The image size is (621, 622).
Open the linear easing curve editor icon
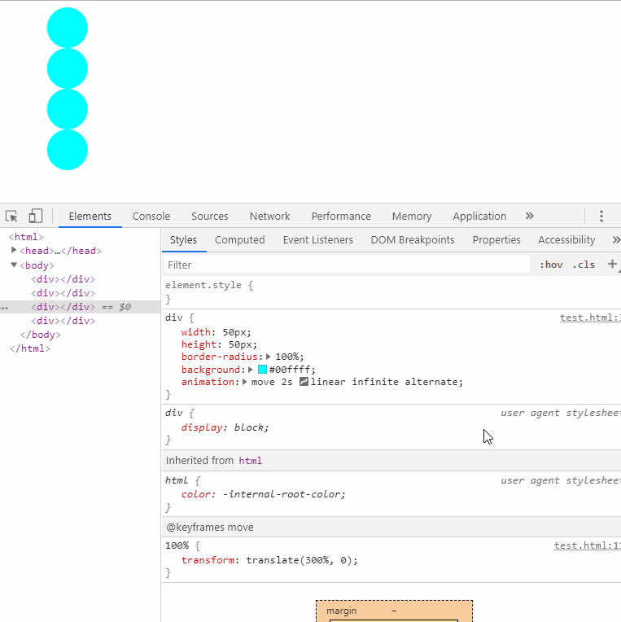(304, 382)
